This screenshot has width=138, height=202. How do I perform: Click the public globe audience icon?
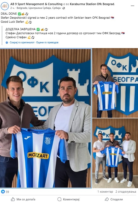pyautogui.click(x=64, y=8)
